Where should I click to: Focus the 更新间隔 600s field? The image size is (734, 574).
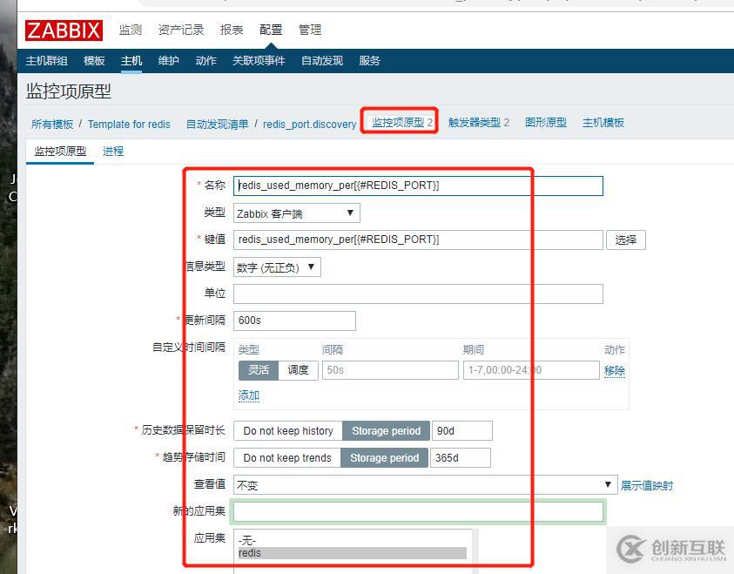(294, 321)
